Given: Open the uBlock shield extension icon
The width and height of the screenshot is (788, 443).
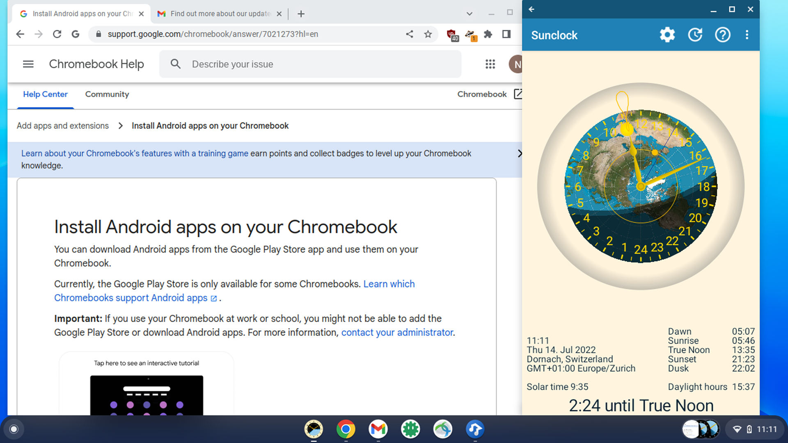Looking at the screenshot, I should pyautogui.click(x=452, y=35).
